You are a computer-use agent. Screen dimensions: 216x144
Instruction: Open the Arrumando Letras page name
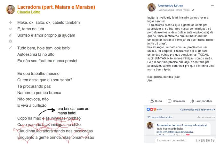pos(170,5)
